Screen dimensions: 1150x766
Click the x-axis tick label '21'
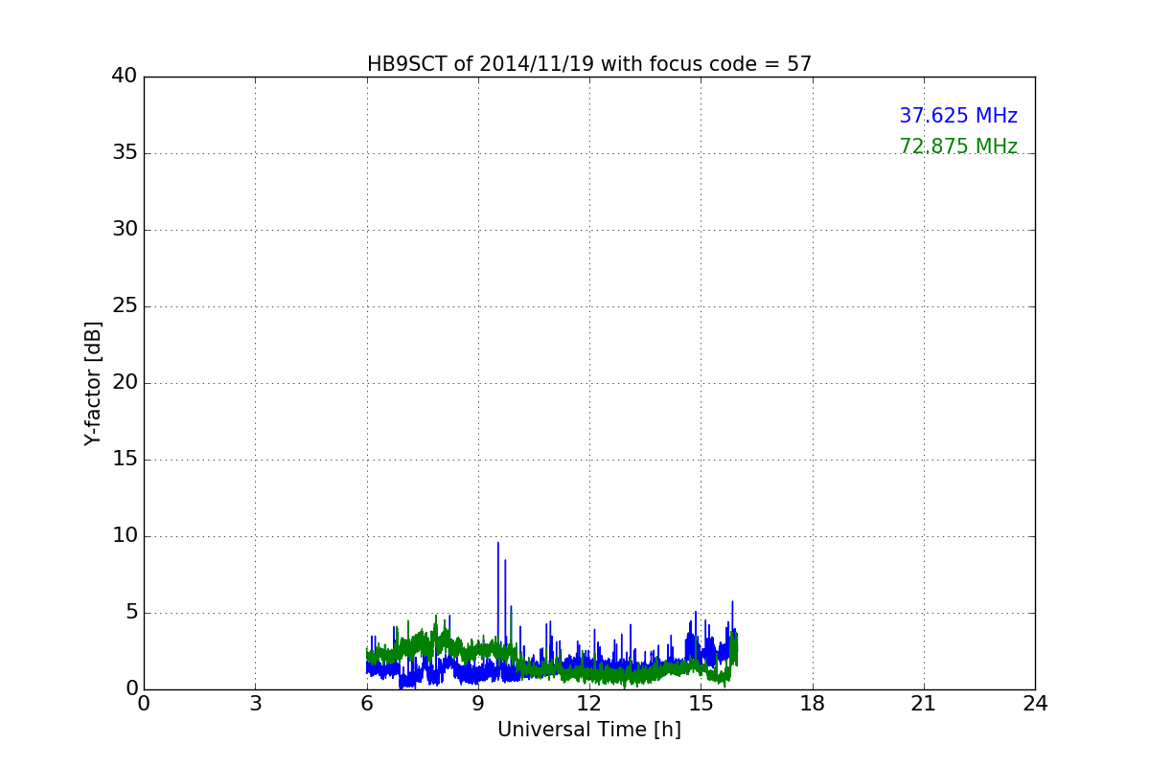click(x=924, y=704)
